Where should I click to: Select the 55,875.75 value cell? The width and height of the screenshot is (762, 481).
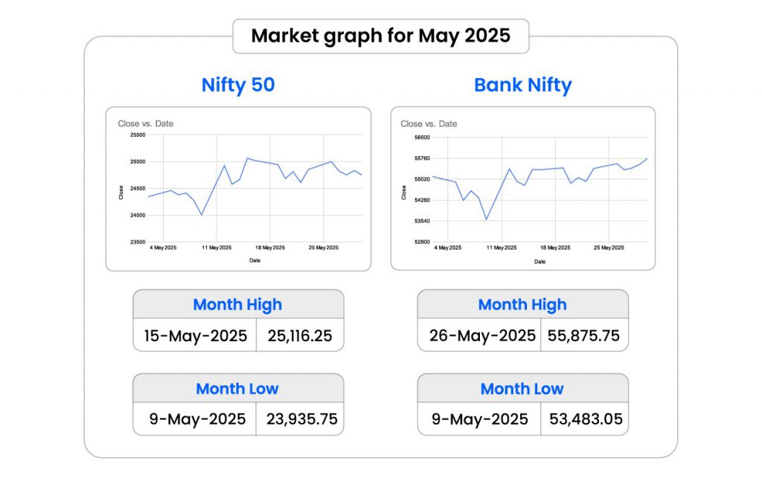(583, 336)
